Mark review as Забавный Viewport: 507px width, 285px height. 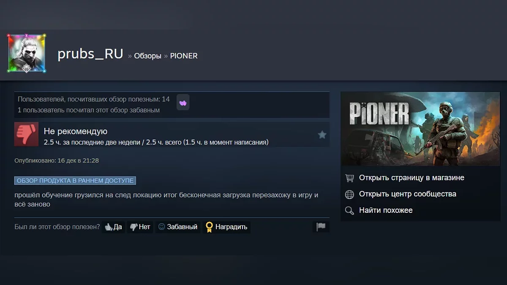click(x=178, y=227)
